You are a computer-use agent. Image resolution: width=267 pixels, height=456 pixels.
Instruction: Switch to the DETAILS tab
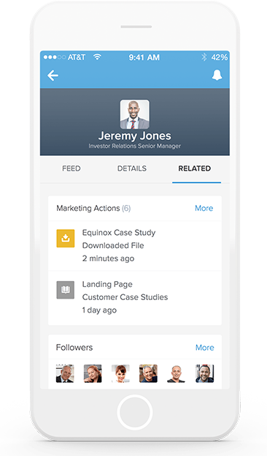pyautogui.click(x=132, y=168)
